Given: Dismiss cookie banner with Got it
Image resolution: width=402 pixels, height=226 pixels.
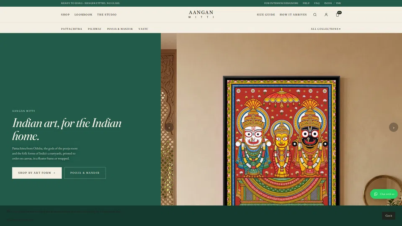Looking at the screenshot, I should tap(389, 216).
